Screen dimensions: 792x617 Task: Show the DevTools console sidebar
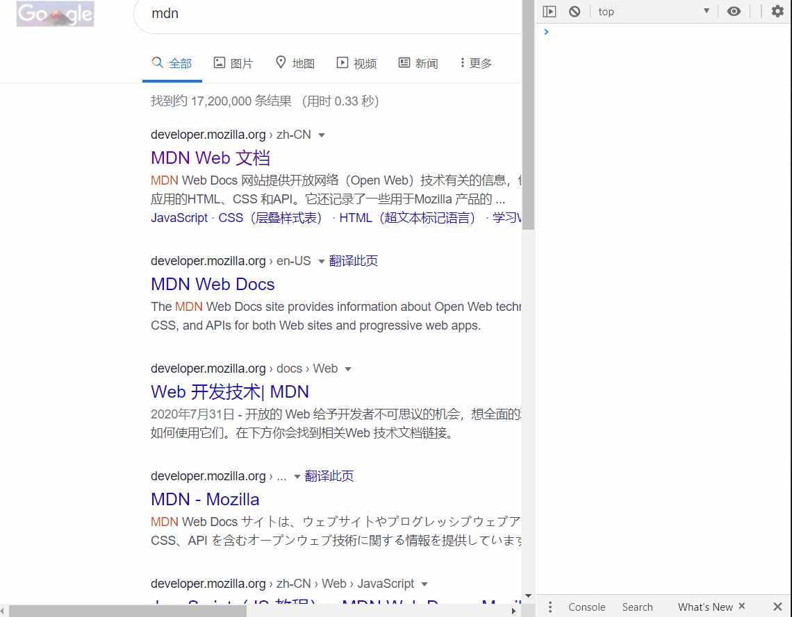(x=549, y=12)
